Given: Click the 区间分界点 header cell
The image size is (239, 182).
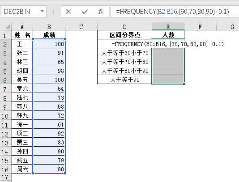Looking at the screenshot, I should (124, 35).
